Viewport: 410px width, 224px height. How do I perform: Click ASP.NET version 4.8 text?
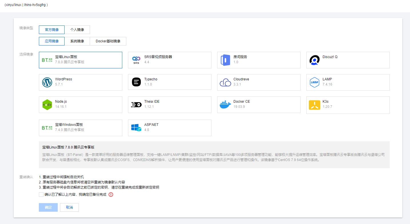click(x=147, y=130)
